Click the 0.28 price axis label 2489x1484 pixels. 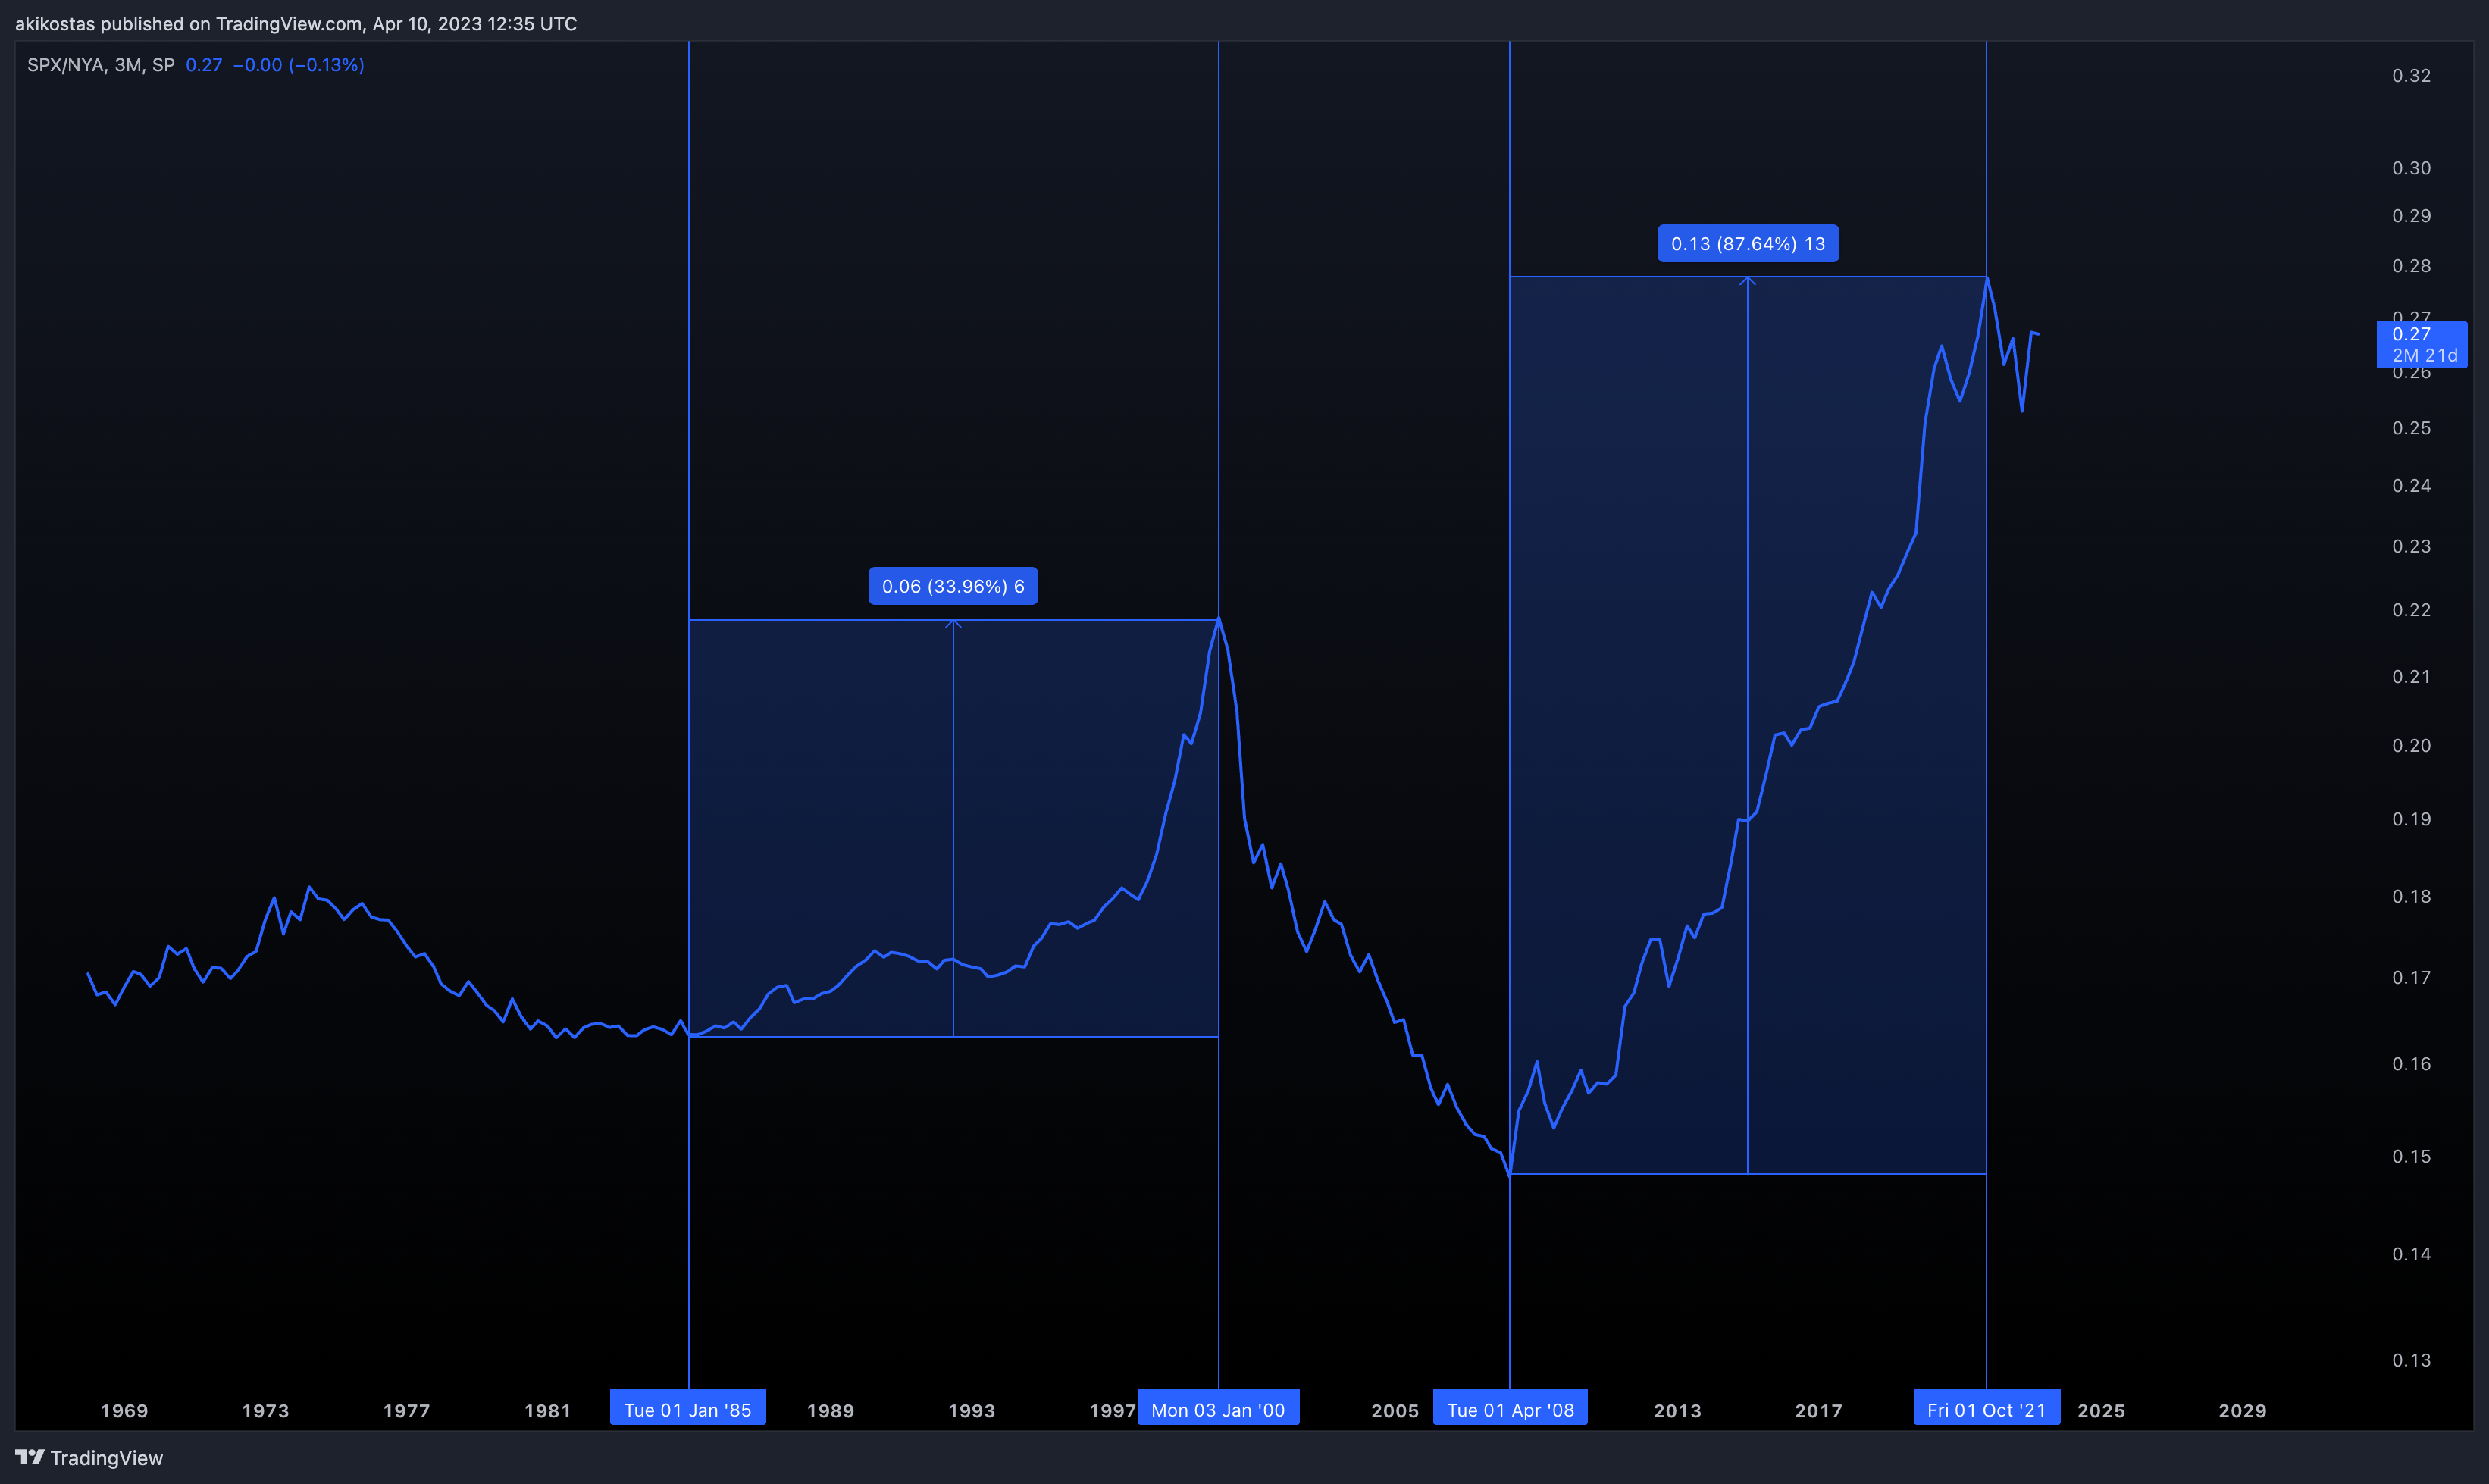[x=2411, y=266]
